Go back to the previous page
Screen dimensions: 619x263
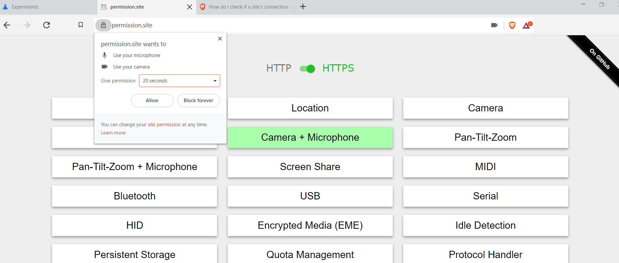(x=7, y=25)
